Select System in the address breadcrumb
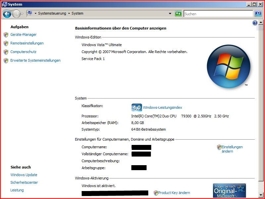 click(x=78, y=13)
